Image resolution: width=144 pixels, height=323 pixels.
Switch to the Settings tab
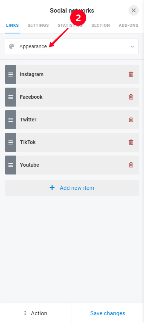click(x=38, y=25)
